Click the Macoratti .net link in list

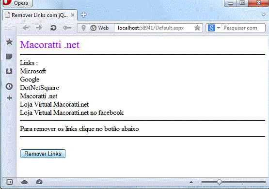39,96
